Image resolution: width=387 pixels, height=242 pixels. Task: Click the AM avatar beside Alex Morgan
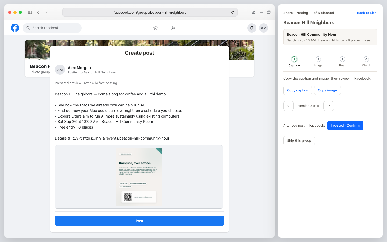click(60, 70)
